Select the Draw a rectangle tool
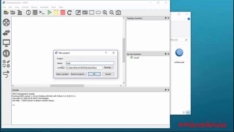Image resolution: width=234 pixels, height=132 pixels. click(92, 12)
